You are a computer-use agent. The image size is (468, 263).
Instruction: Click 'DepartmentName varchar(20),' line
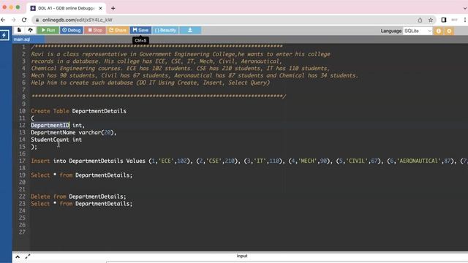[x=74, y=132]
